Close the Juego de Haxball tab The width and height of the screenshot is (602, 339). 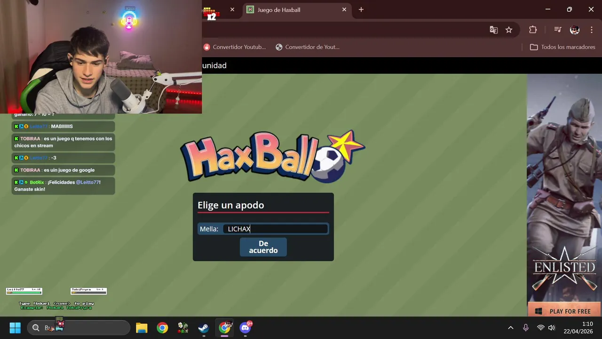click(344, 9)
